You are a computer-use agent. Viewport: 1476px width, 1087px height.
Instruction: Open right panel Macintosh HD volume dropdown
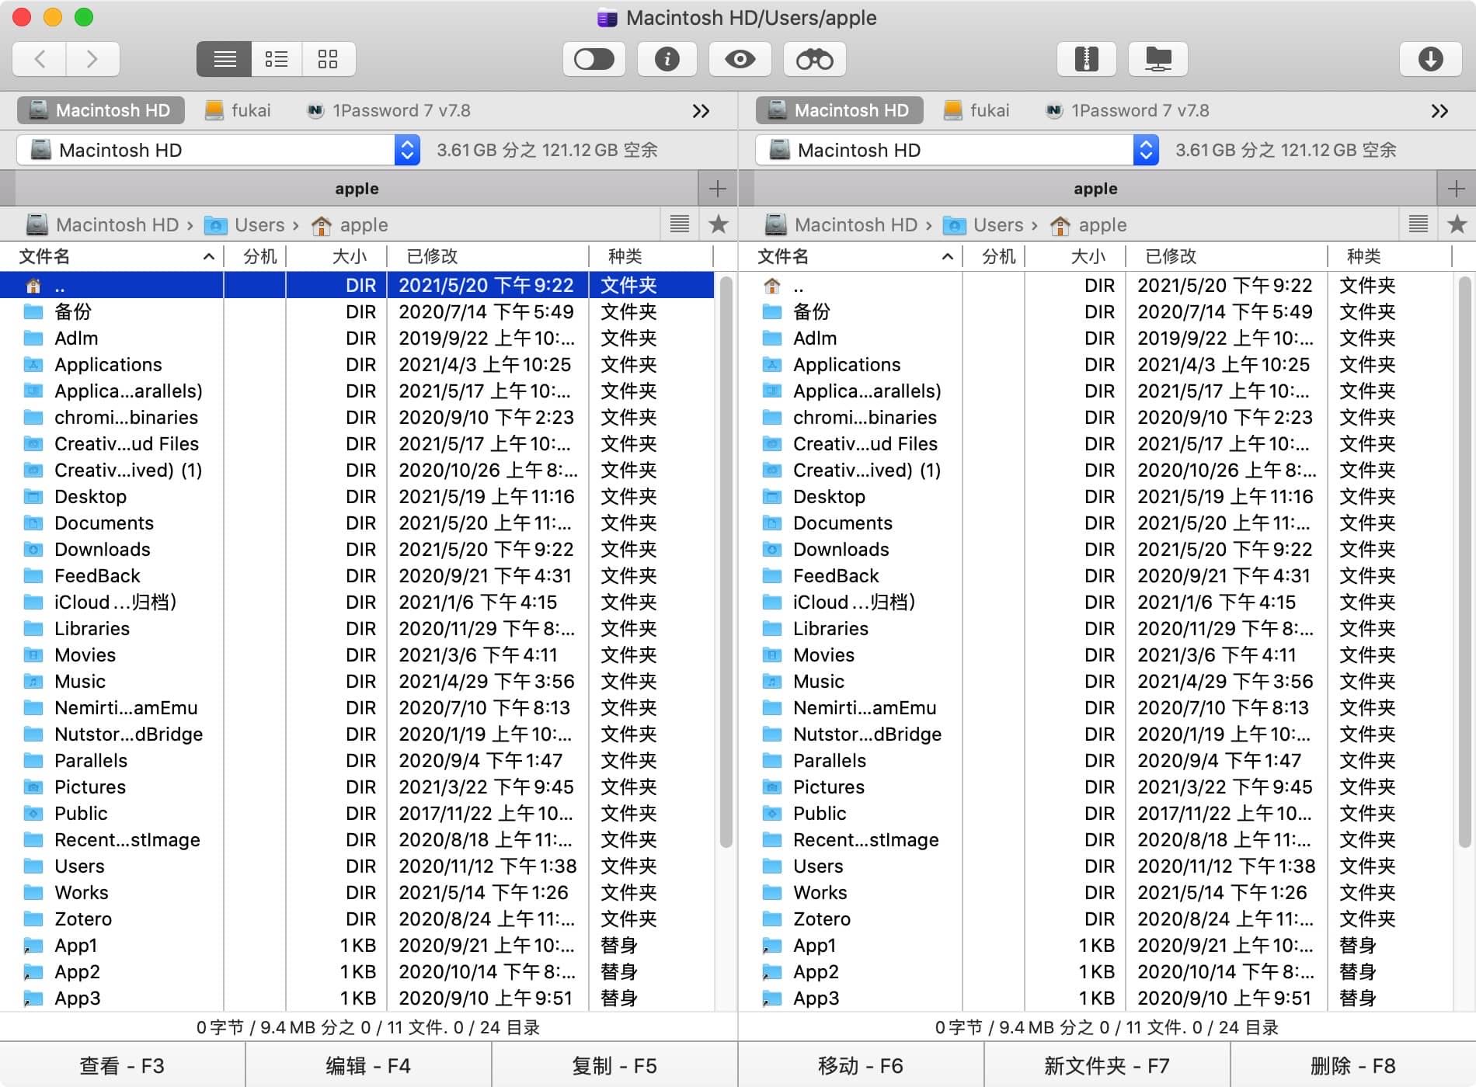(x=957, y=150)
